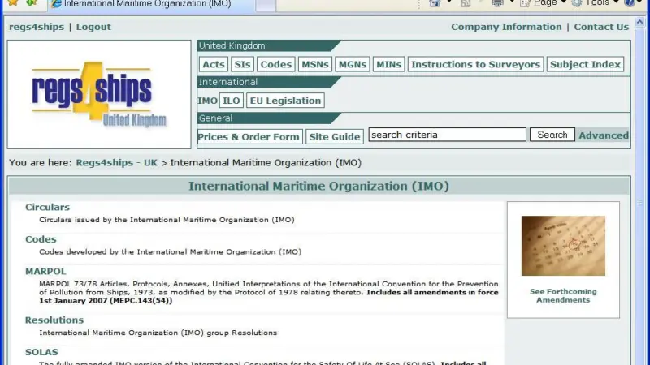Open the Advanced search link

pos(604,135)
